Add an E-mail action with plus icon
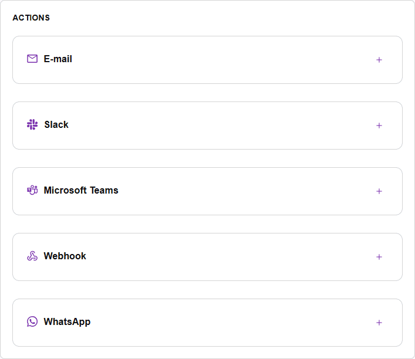Image resolution: width=415 pixels, height=359 pixels. pos(379,60)
